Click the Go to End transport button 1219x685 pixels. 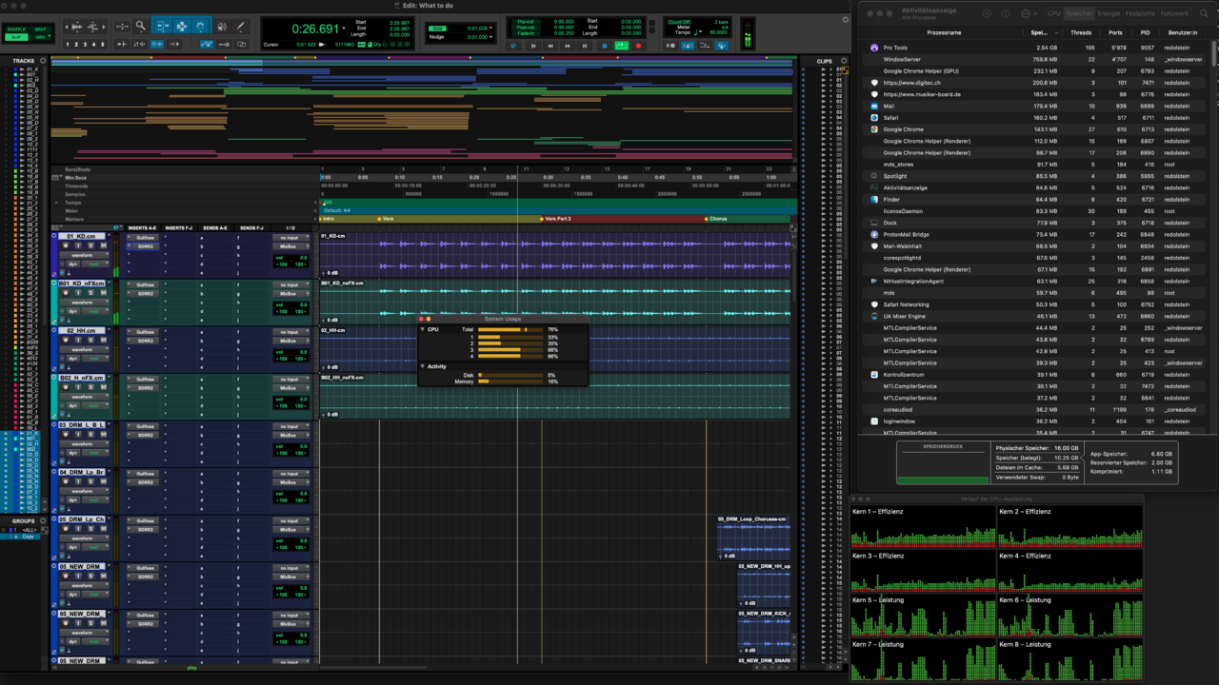click(x=585, y=46)
